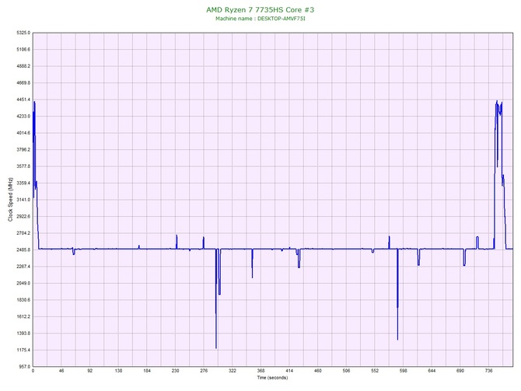Image resolution: width=521 pixels, height=391 pixels.
Task: Click the 4233.0 y-axis value
Action: [x=23, y=117]
